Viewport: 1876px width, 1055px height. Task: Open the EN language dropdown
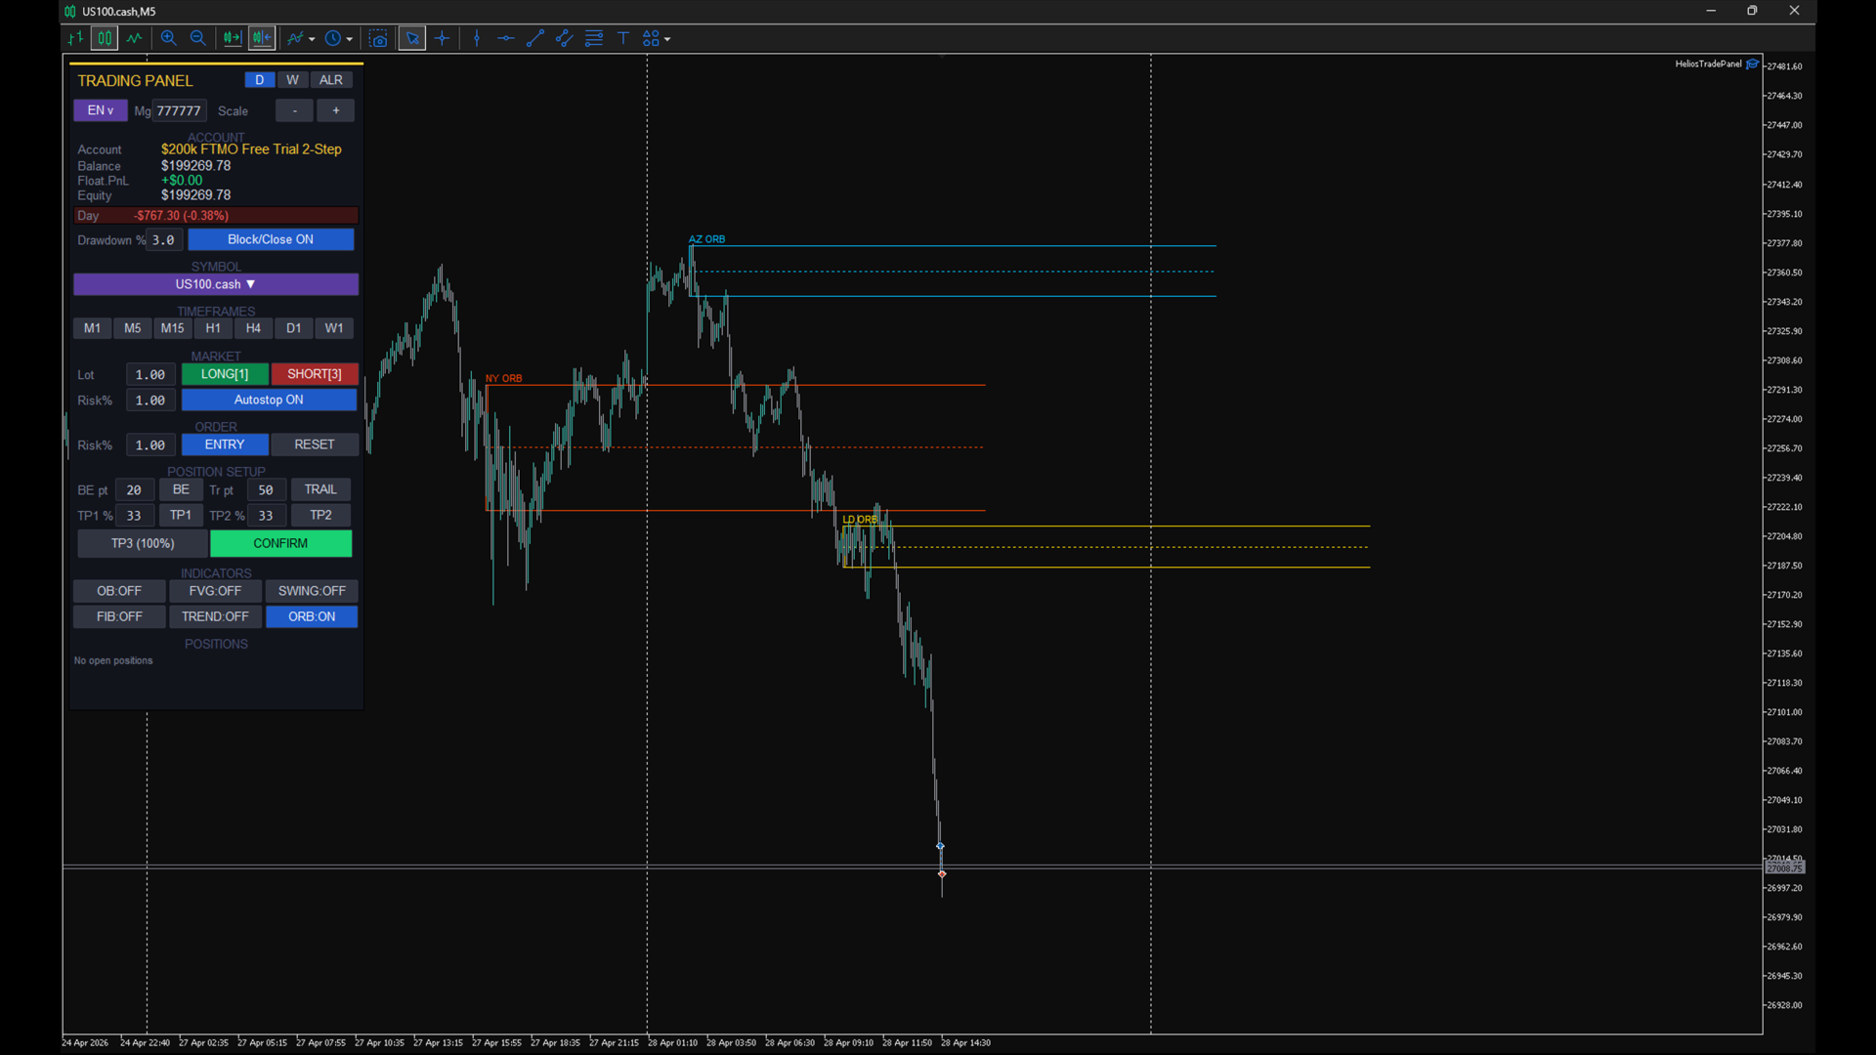click(x=100, y=110)
